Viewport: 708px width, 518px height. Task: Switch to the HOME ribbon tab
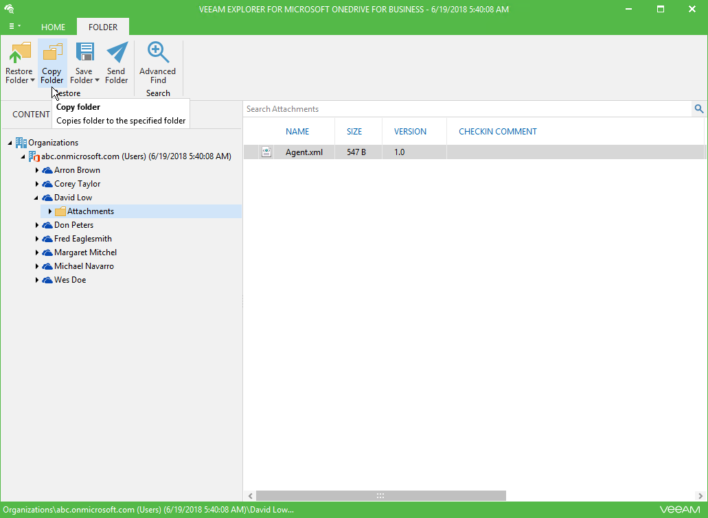[54, 27]
